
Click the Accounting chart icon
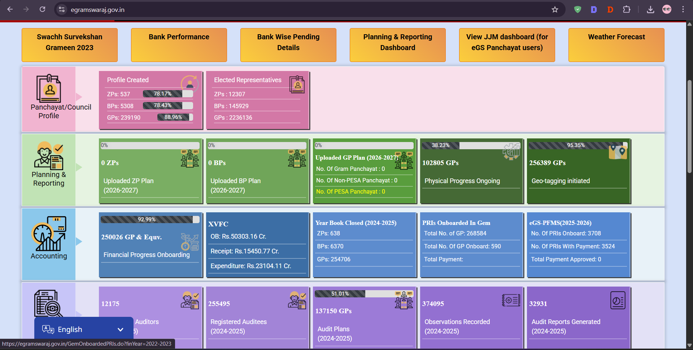click(48, 233)
